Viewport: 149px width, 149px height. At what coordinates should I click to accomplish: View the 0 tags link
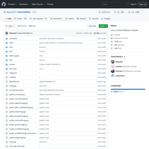(32, 26)
